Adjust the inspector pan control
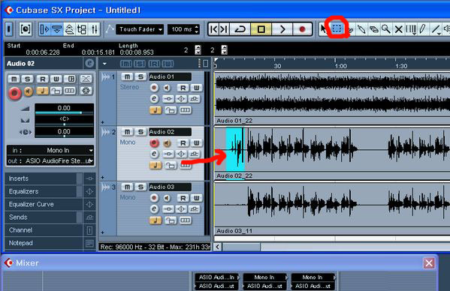This screenshot has width=450, height=291. pos(64,120)
